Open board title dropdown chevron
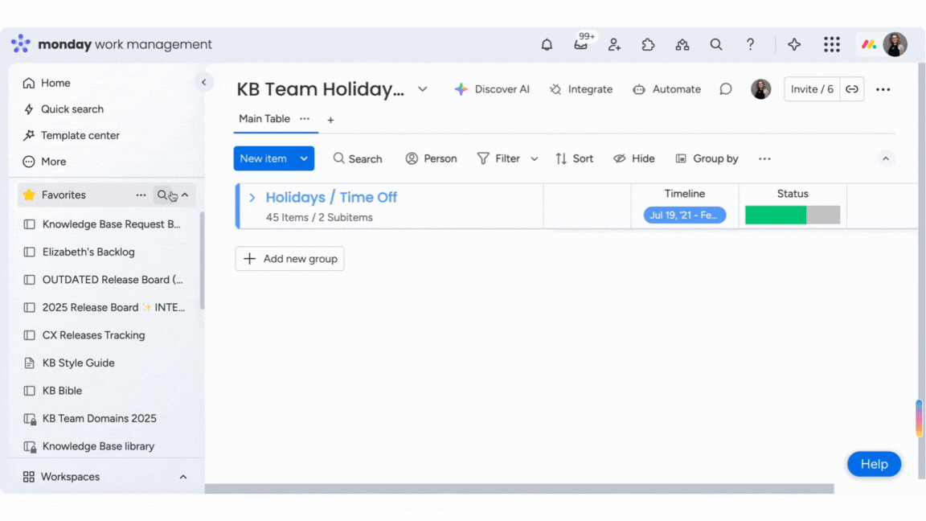The image size is (926, 521). [423, 89]
